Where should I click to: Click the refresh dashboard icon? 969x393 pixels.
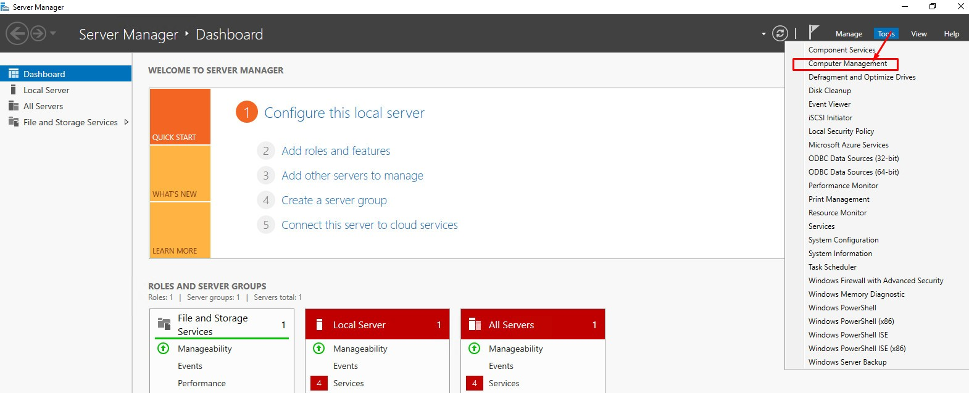780,33
